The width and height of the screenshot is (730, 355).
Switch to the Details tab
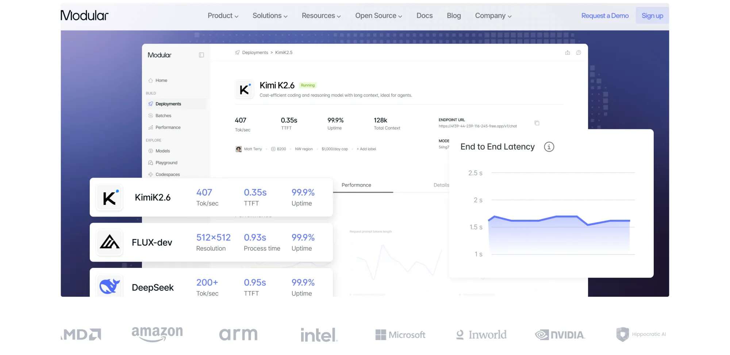441,185
